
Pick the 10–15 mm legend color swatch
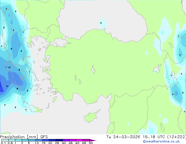(x=39, y=140)
